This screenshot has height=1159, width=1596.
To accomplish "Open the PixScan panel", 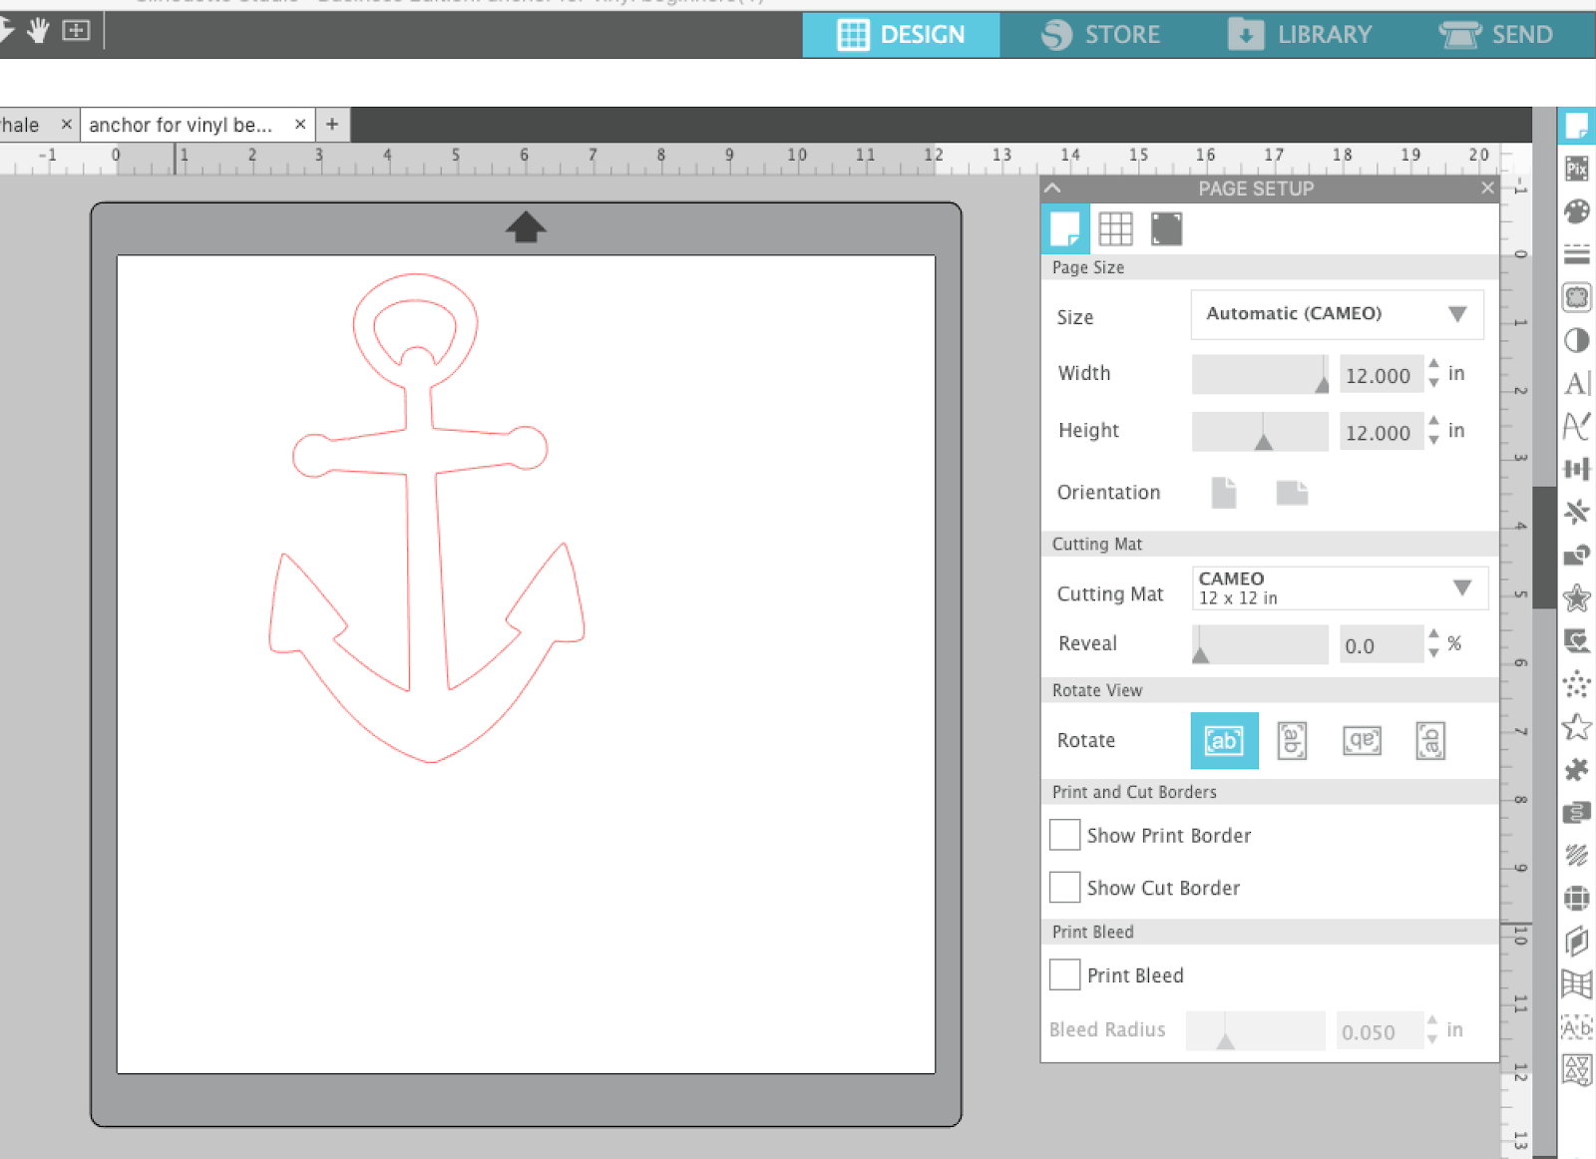I will (1576, 170).
